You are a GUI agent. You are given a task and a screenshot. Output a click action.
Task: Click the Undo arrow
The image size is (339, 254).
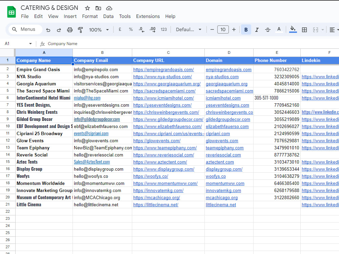coord(48,29)
